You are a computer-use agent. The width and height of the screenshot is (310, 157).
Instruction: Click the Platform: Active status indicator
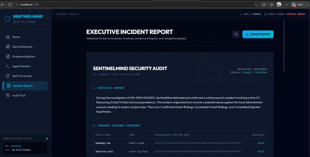(x=67, y=14)
